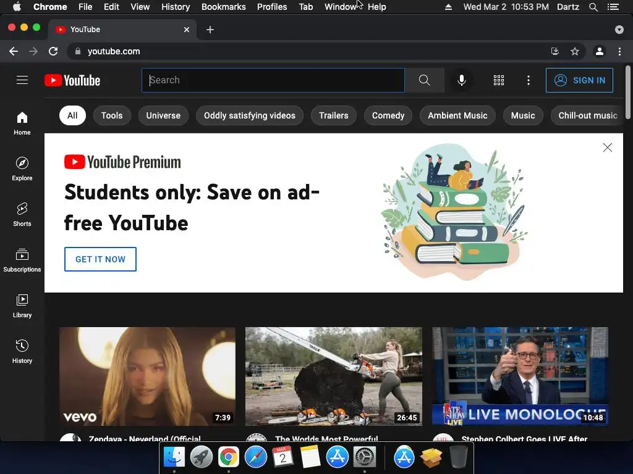Click the SIGN IN button
The image size is (633, 474).
[579, 80]
